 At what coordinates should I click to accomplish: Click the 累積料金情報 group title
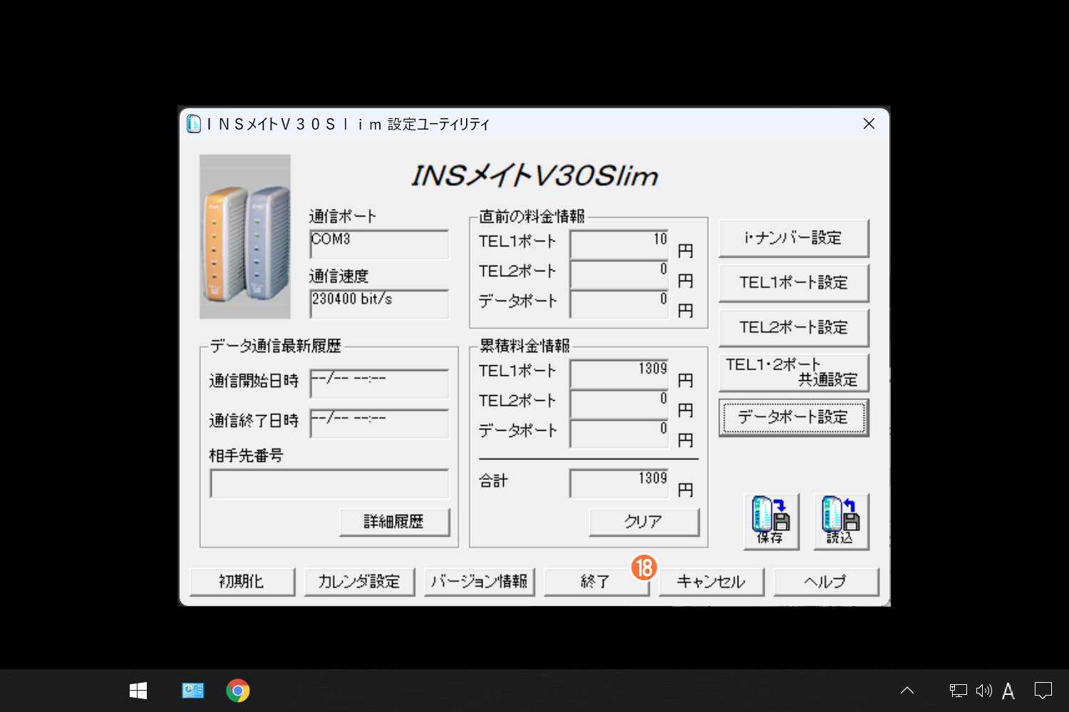click(x=525, y=345)
